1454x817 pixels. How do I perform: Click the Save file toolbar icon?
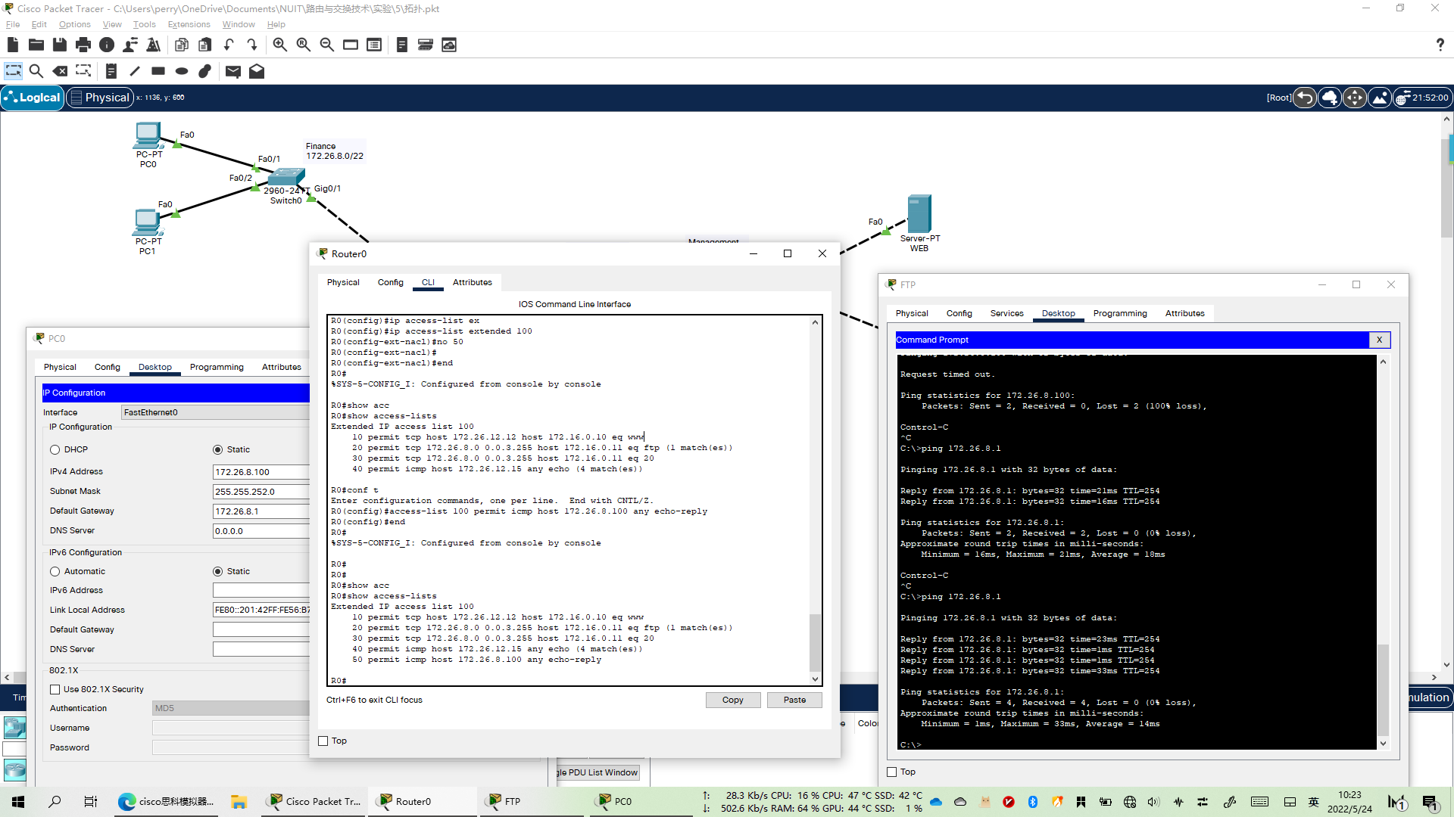coord(59,45)
